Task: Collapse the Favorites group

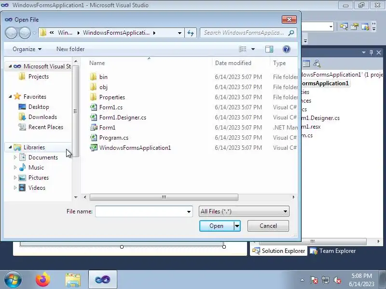Action: [x=10, y=97]
